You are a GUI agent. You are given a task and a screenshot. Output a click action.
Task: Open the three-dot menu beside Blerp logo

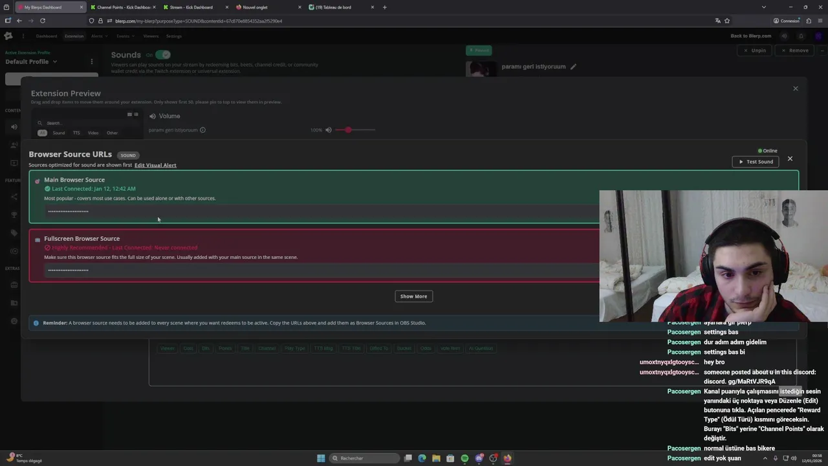tap(23, 36)
